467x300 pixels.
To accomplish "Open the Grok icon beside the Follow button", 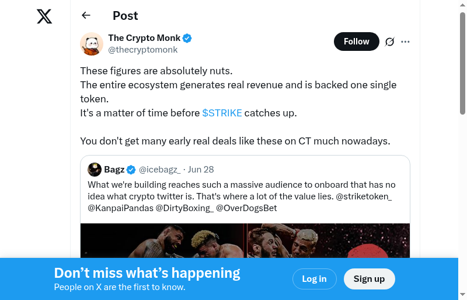I will pos(390,42).
